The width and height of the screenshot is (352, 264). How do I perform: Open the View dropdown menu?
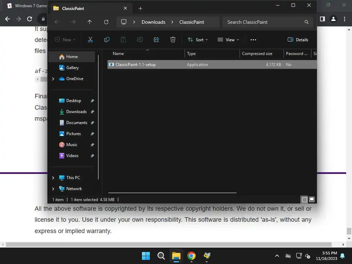pyautogui.click(x=228, y=40)
